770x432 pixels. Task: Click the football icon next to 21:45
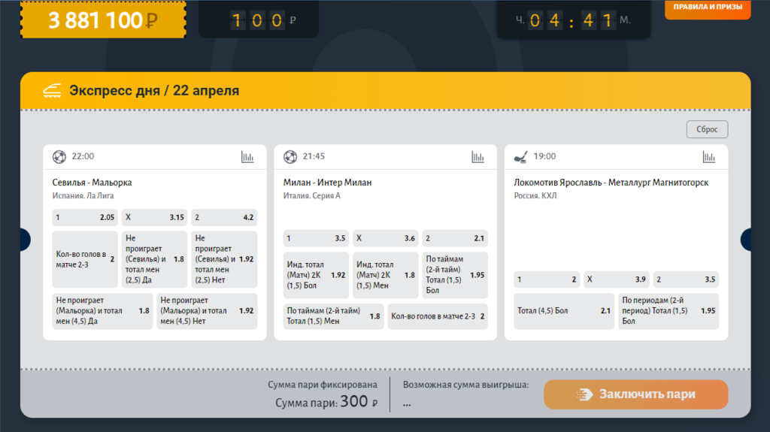(290, 156)
